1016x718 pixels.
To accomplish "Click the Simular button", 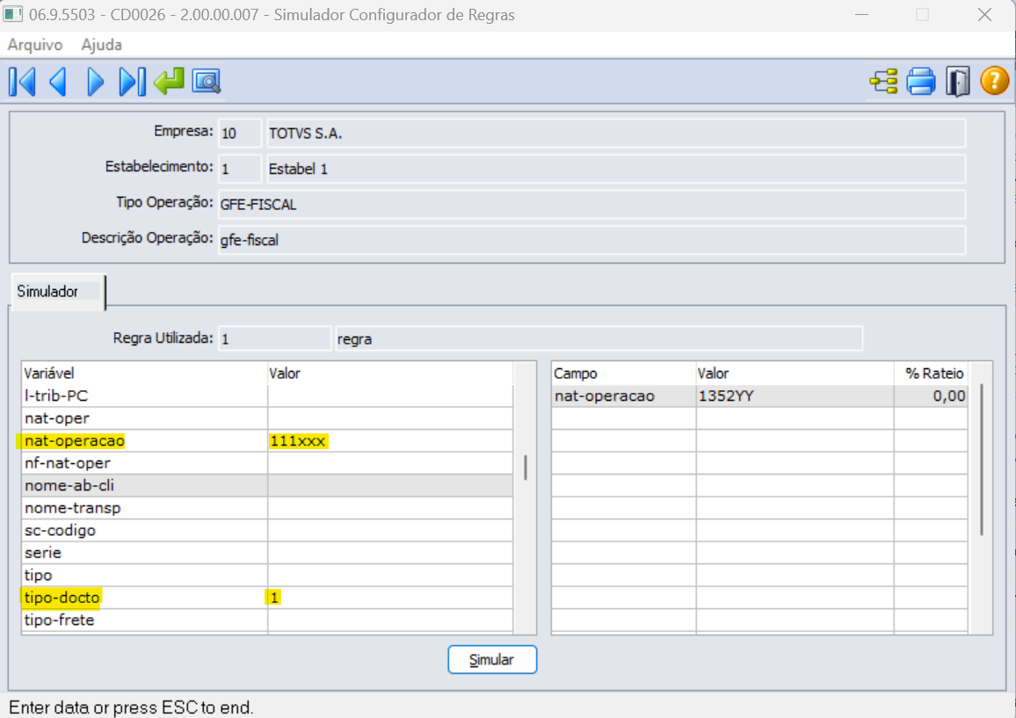I will 492,660.
